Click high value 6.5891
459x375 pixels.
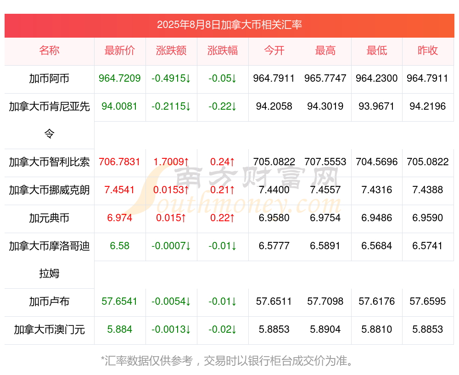[x=325, y=246]
